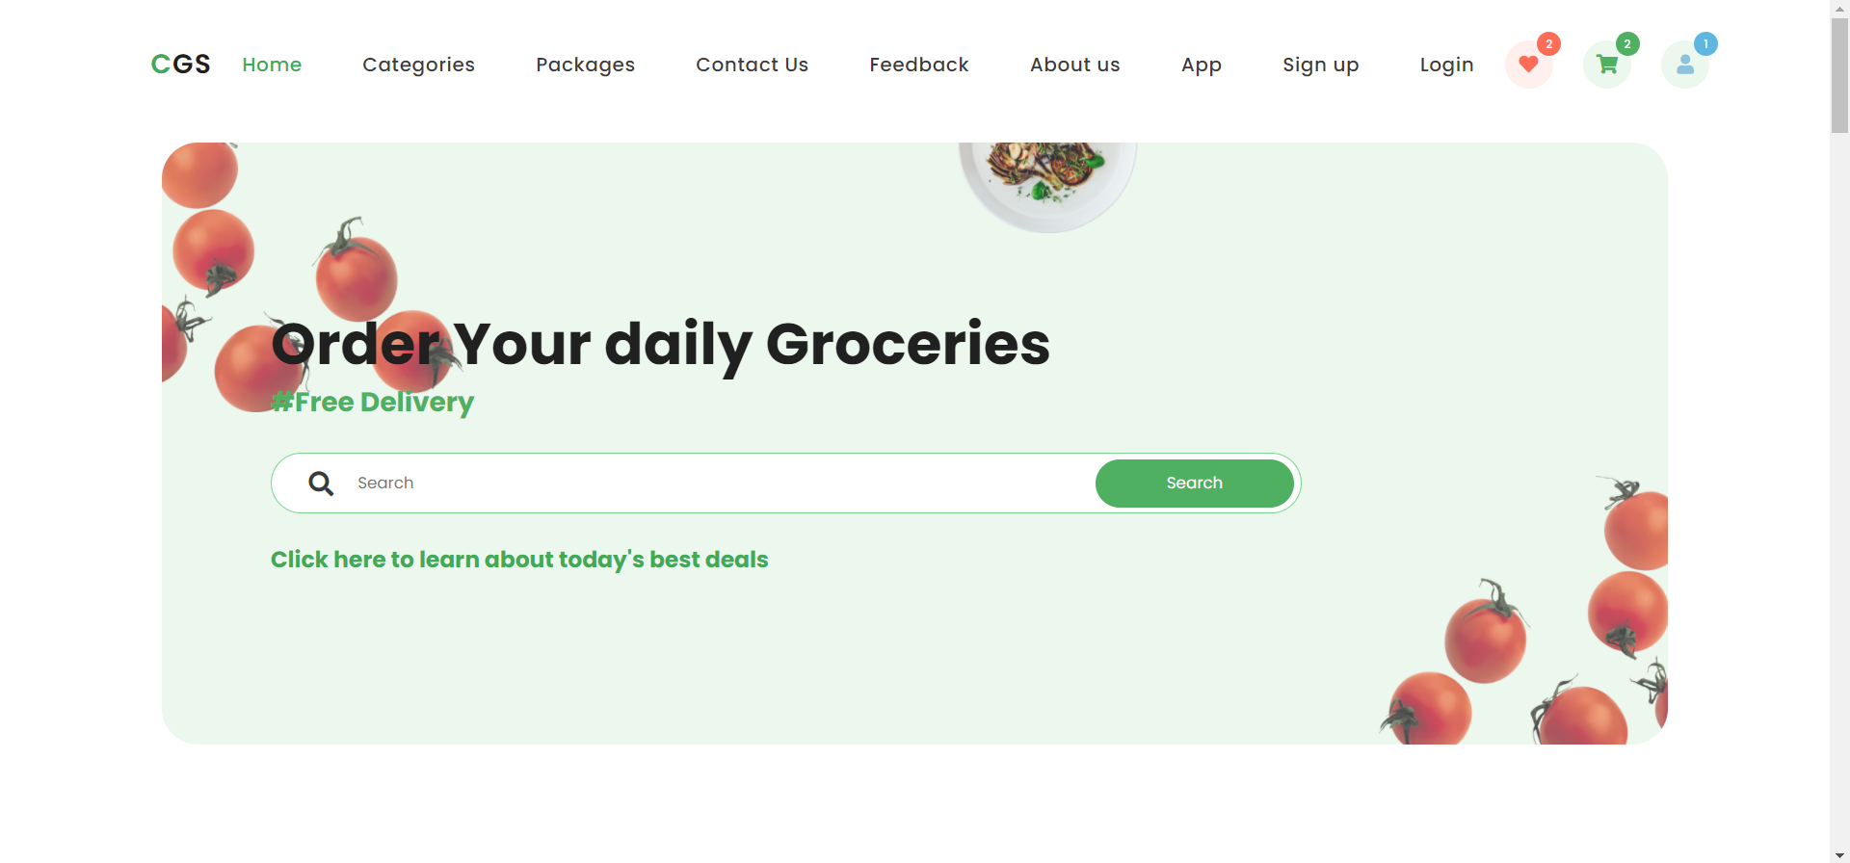
Task: Click the magnifying glass search icon
Action: pos(321,484)
